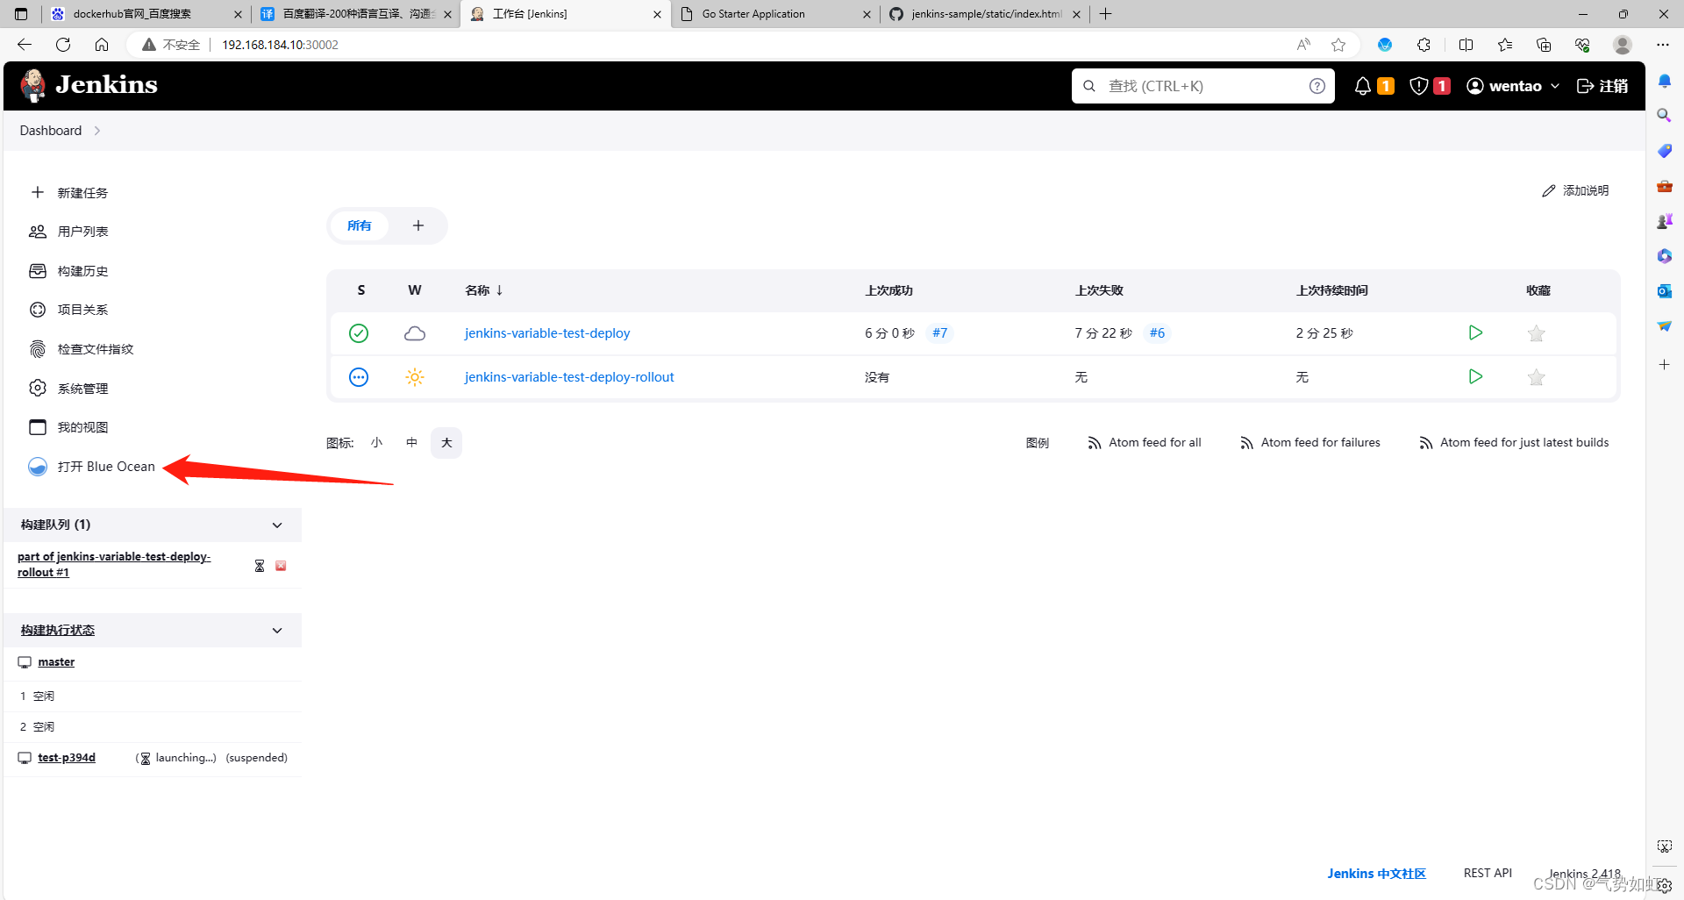Screen dimensions: 1684x900
Task: Open the notifications bell icon
Action: point(1362,86)
